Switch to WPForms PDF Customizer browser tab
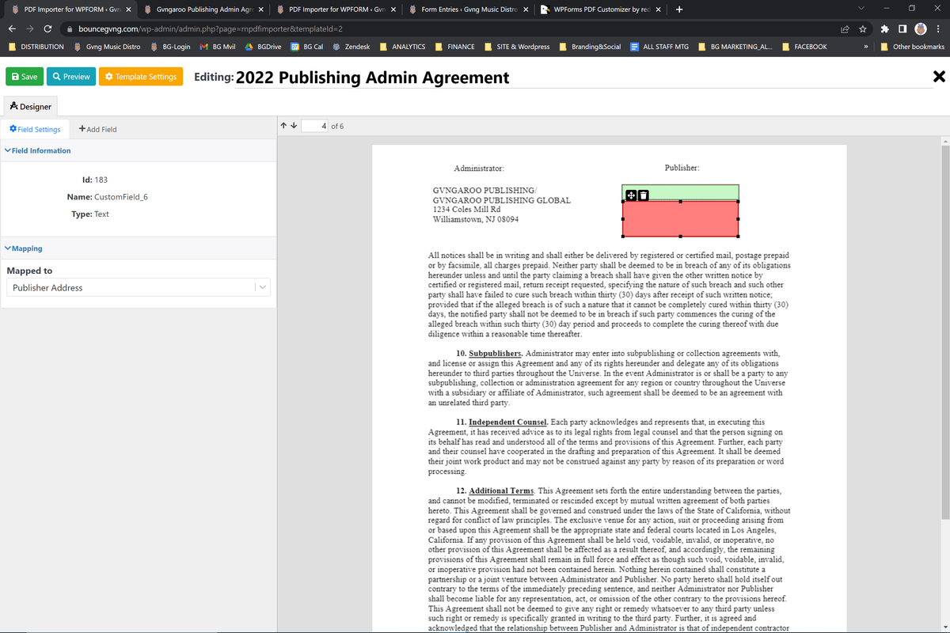 [601, 9]
